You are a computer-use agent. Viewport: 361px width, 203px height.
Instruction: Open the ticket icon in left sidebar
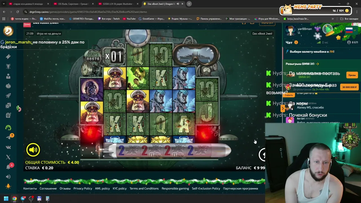point(8,57)
